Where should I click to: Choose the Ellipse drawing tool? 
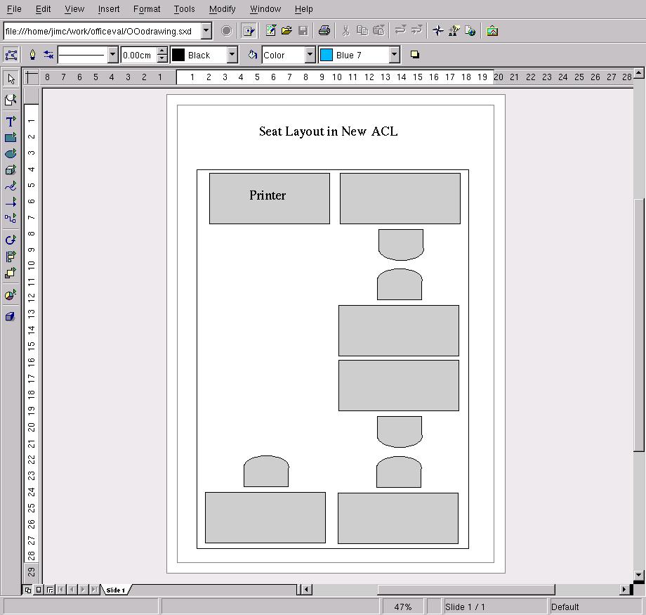point(11,154)
